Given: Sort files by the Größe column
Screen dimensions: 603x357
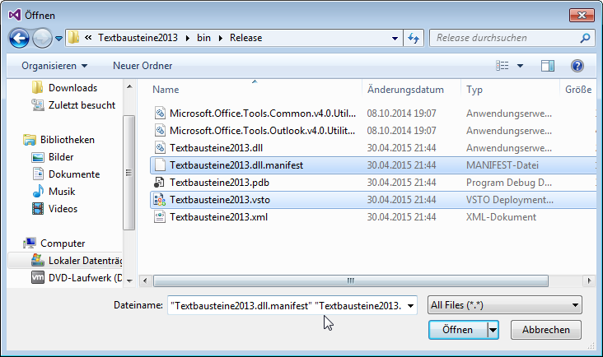Looking at the screenshot, I should [578, 90].
